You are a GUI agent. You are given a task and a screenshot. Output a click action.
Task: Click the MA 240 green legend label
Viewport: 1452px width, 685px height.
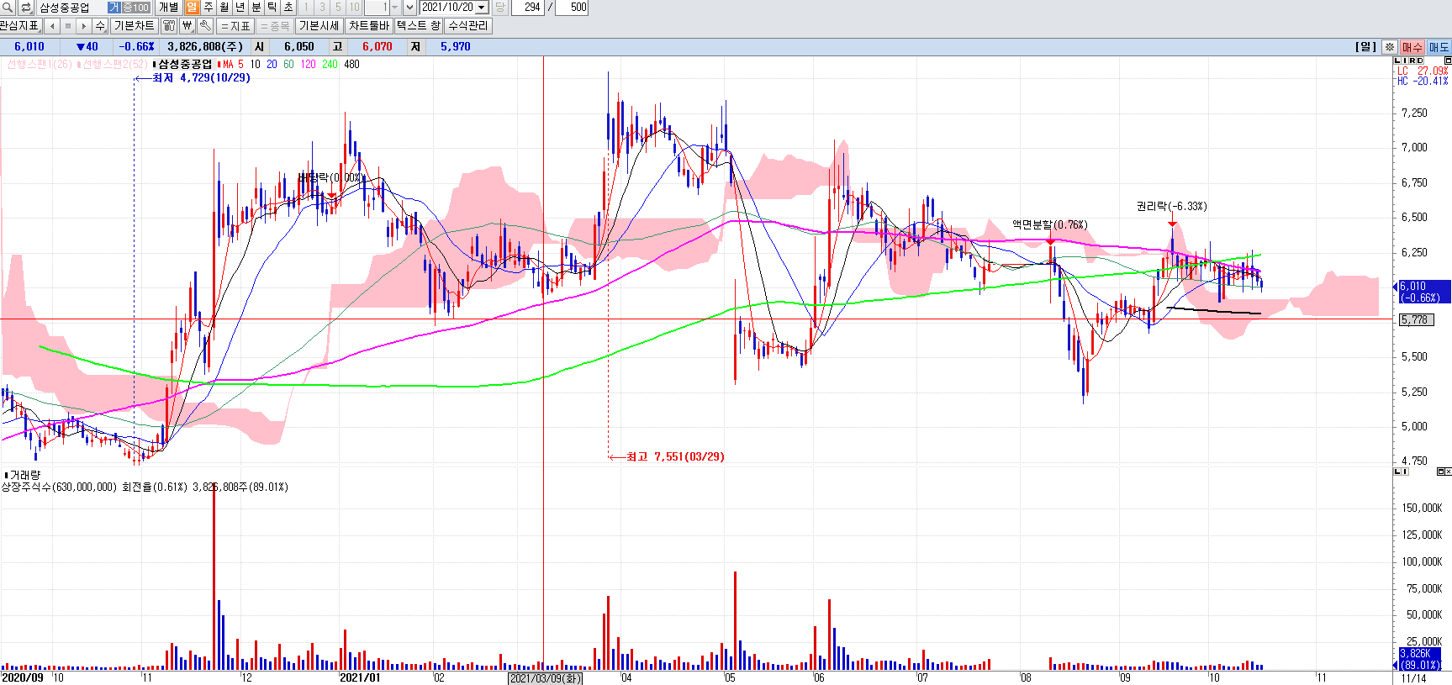[x=330, y=64]
